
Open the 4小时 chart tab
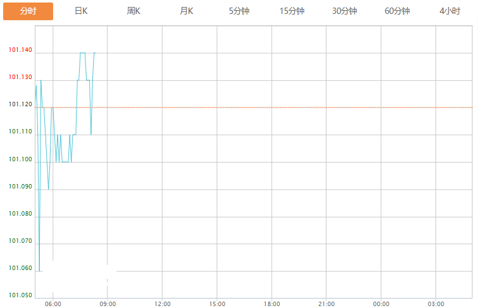pyautogui.click(x=450, y=11)
